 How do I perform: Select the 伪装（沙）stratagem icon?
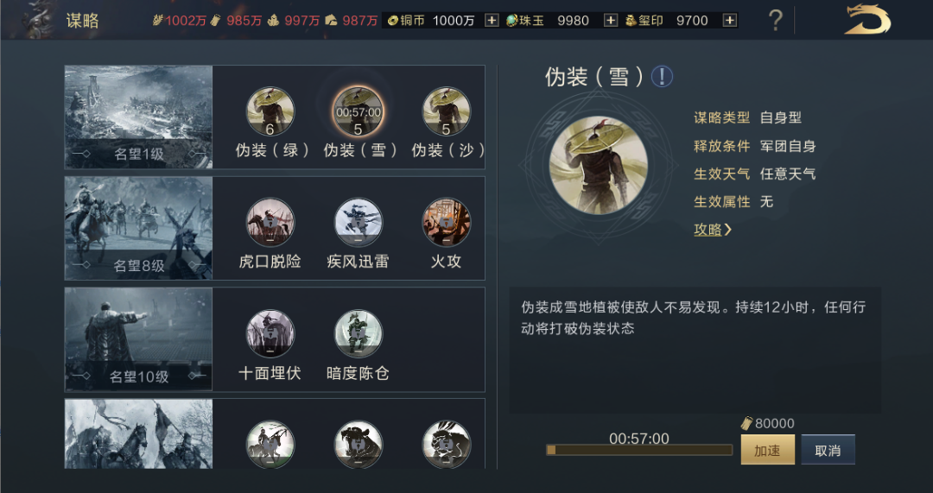click(x=447, y=111)
